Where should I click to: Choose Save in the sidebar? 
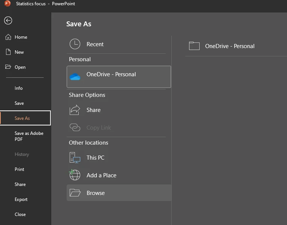pos(26,103)
